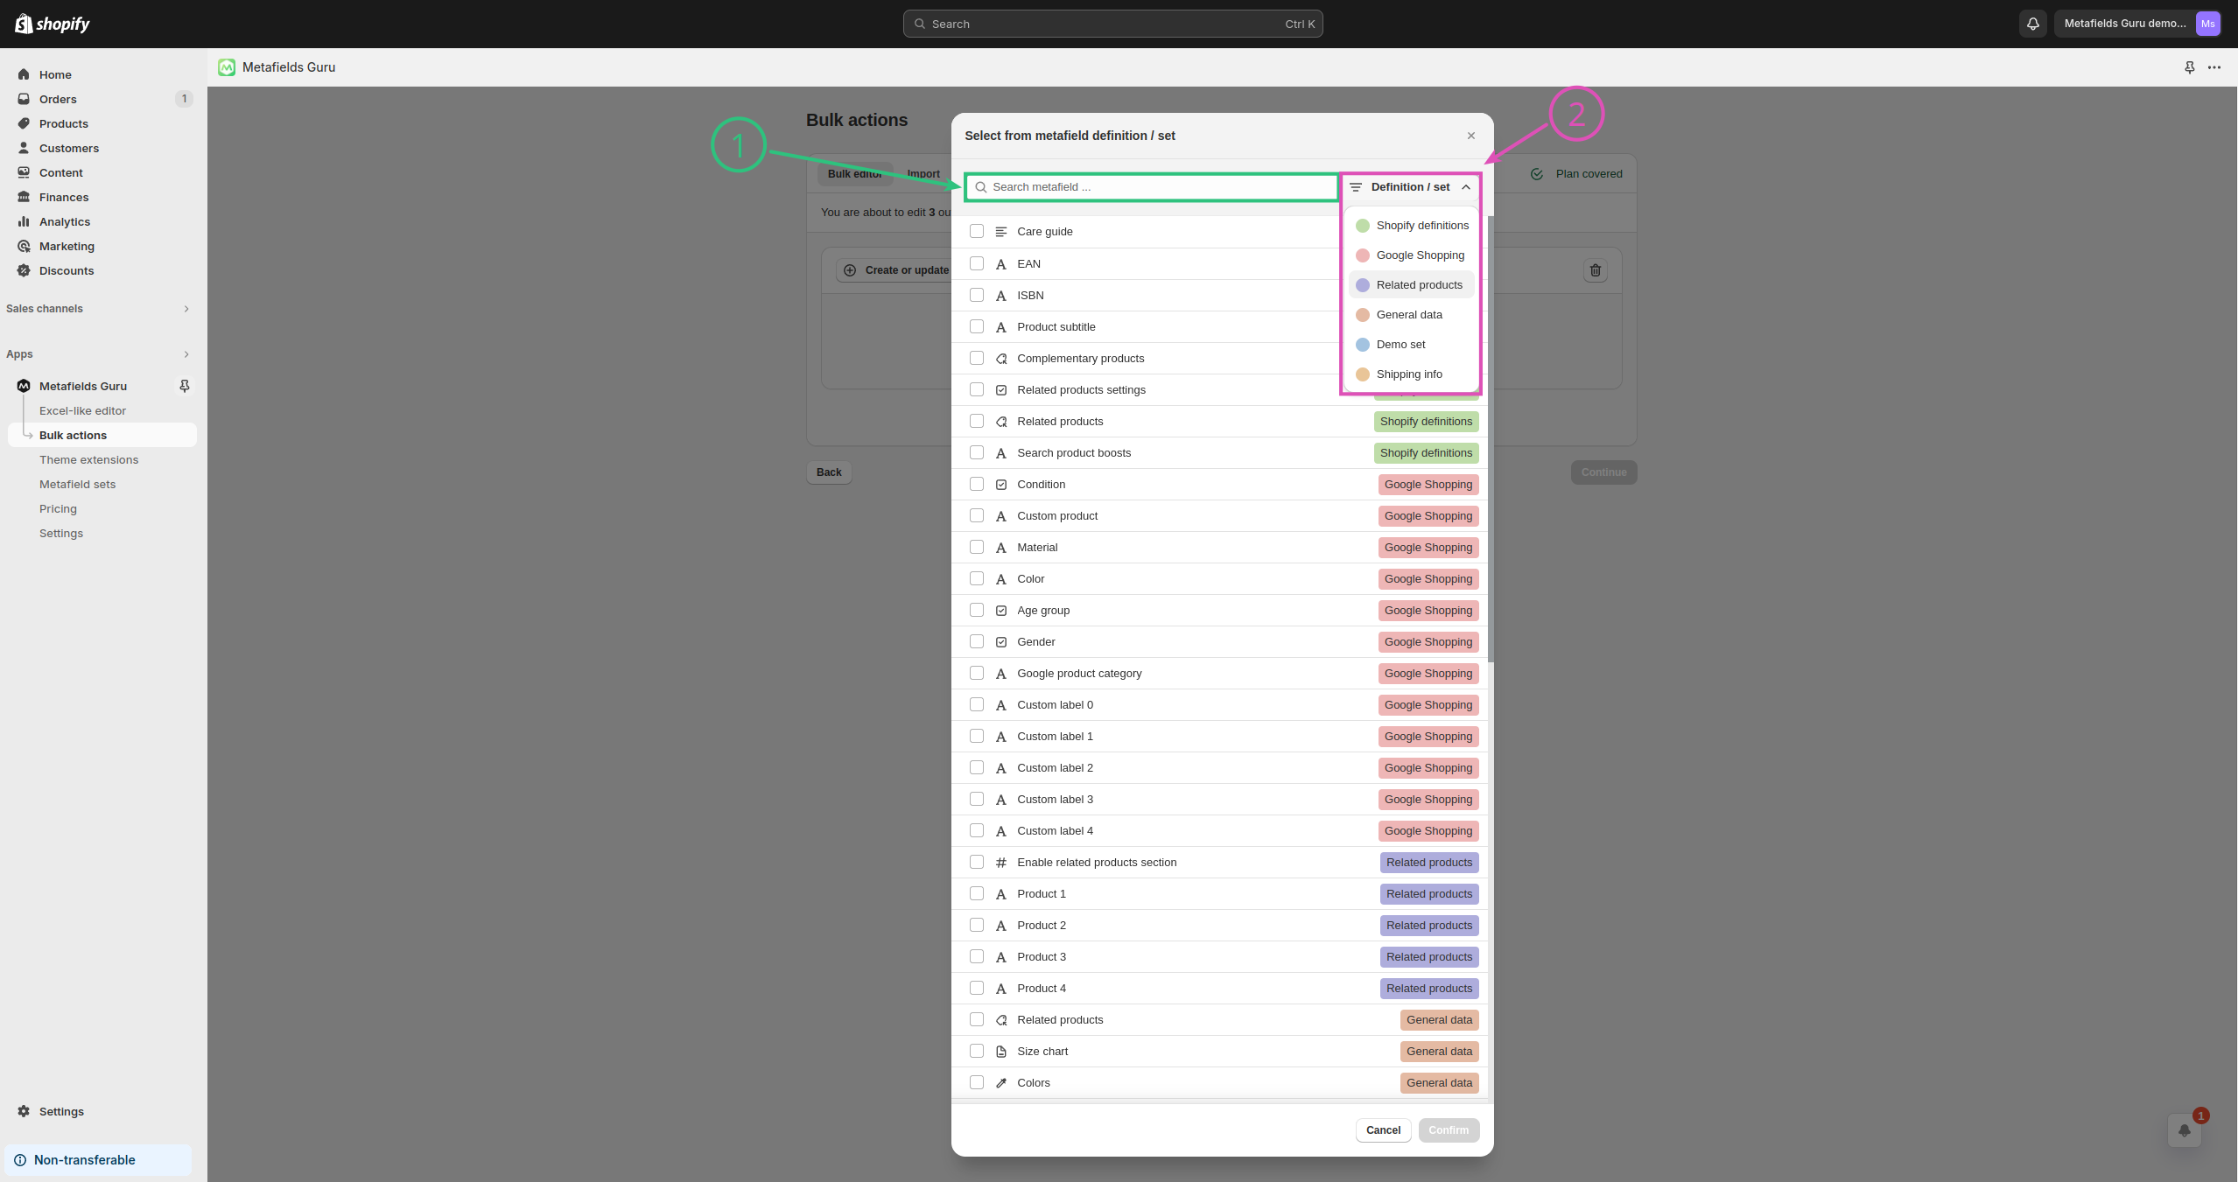The width and height of the screenshot is (2238, 1182).
Task: Click the Ms account avatar
Action: tap(2208, 24)
